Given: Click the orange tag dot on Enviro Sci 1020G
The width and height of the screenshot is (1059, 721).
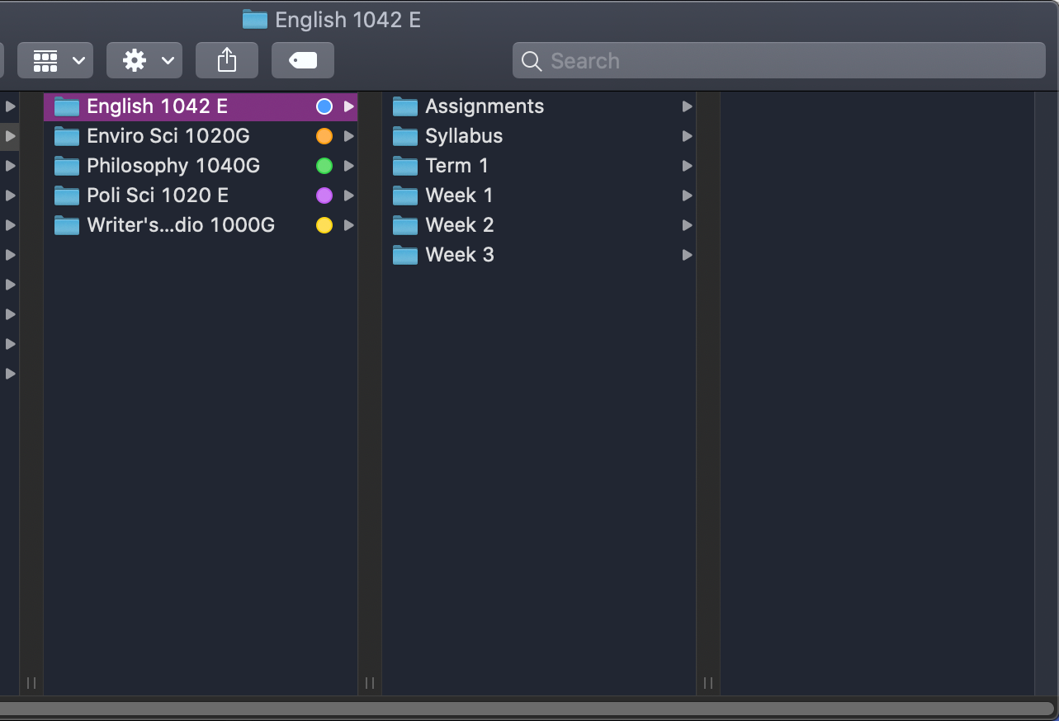Looking at the screenshot, I should (x=324, y=136).
